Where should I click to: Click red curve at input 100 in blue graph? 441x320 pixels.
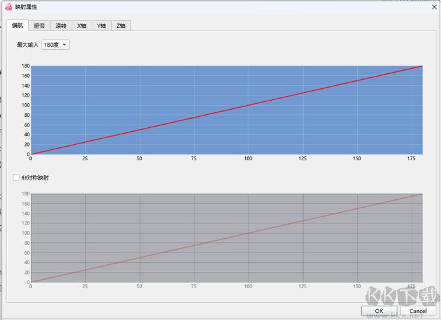(248, 105)
